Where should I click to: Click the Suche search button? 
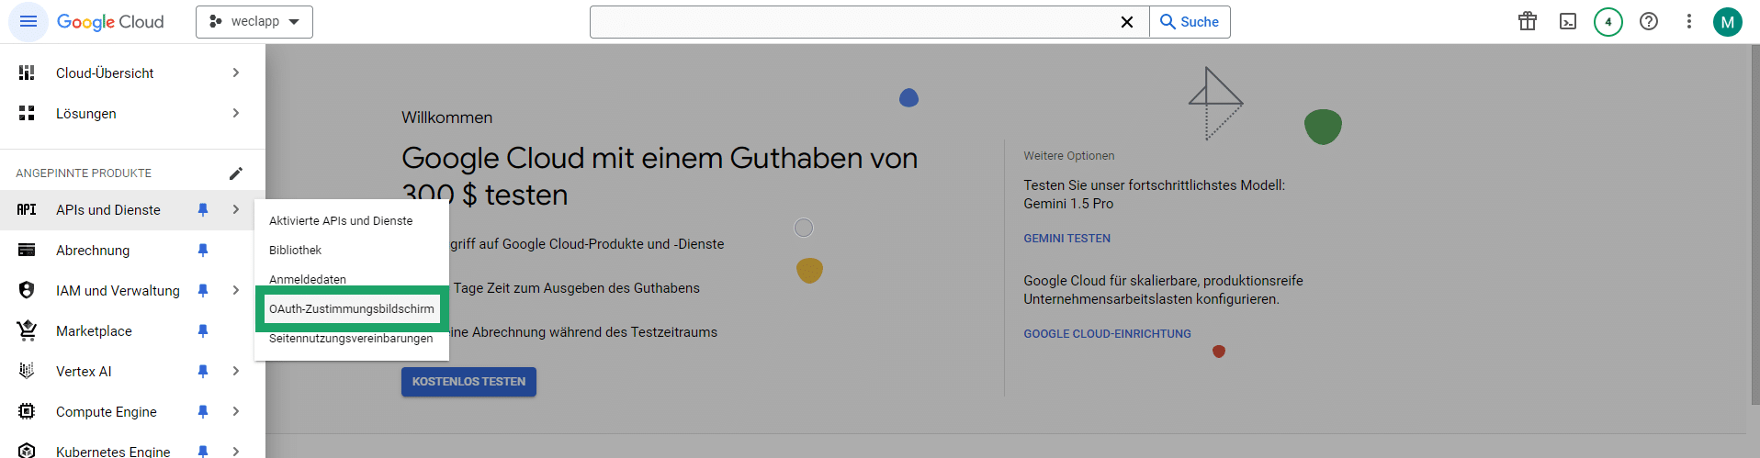1190,22
